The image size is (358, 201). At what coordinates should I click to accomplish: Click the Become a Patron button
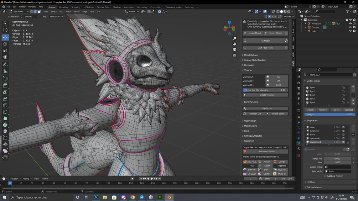[x=266, y=152]
